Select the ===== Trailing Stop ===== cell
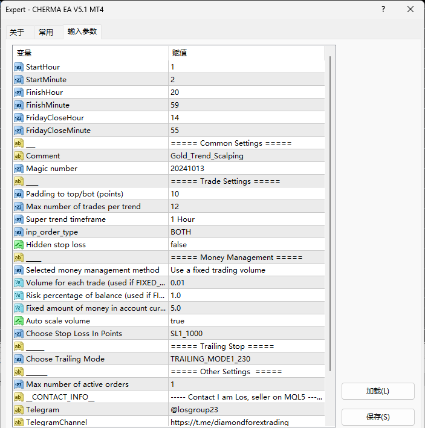The height and width of the screenshot is (428, 425). (247, 346)
